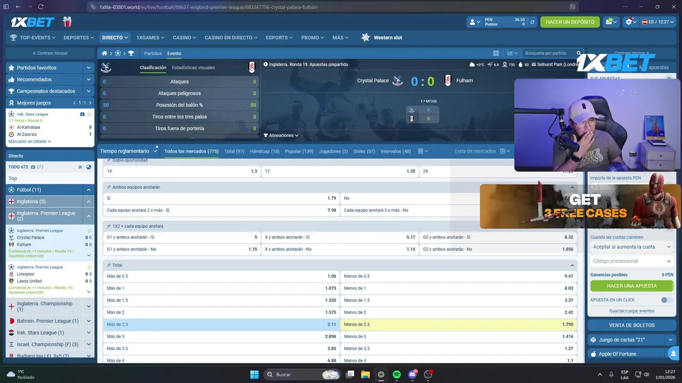Open Tiempo reglamentario dropdown

click(128, 151)
